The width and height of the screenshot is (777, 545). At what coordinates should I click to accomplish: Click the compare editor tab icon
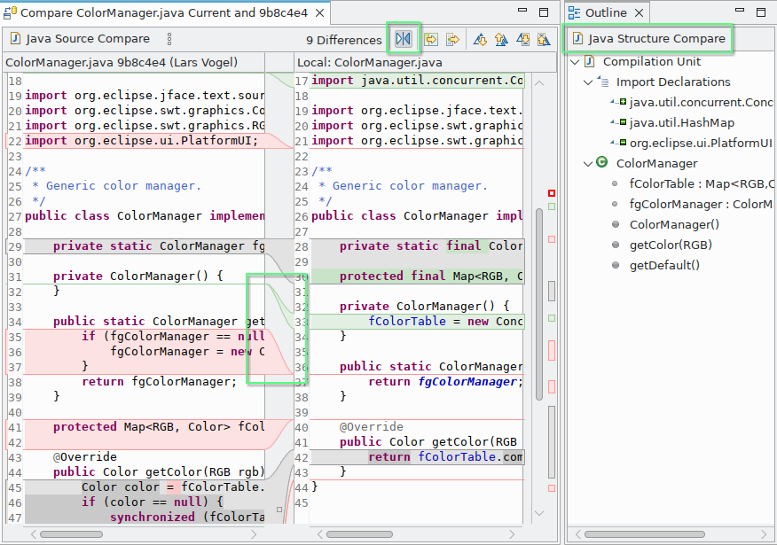11,12
